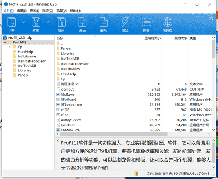Click the Add (添加) files icon
Screen dimensions: 218x179
tap(83, 22)
